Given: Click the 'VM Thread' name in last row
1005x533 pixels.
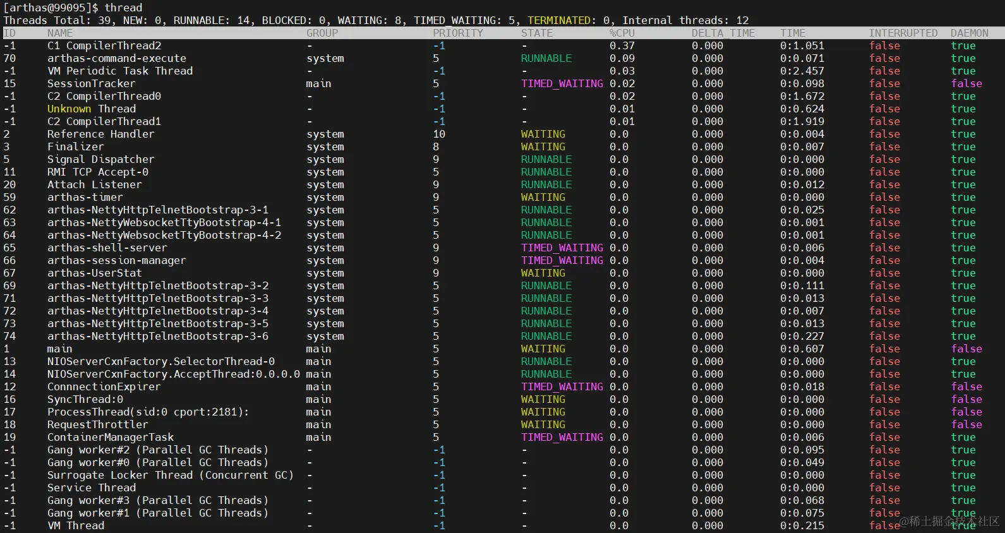Looking at the screenshot, I should click(x=76, y=525).
